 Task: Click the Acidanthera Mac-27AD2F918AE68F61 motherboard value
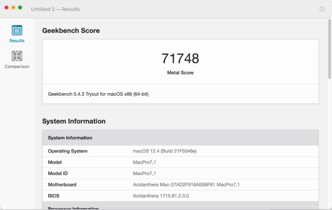[x=186, y=185]
